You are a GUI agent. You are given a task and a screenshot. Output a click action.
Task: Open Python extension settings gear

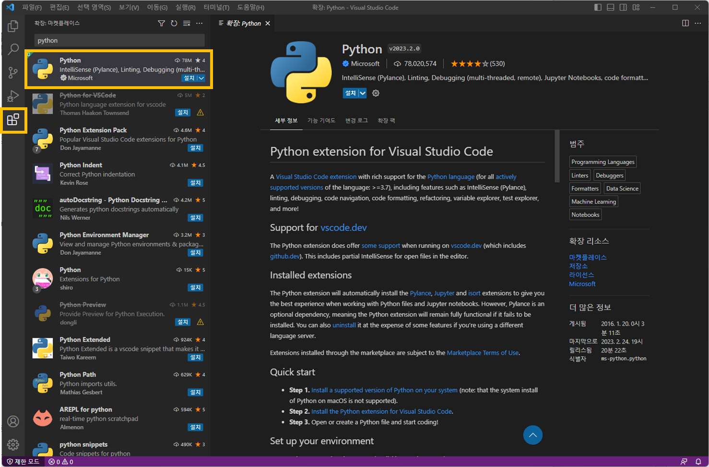pos(376,93)
